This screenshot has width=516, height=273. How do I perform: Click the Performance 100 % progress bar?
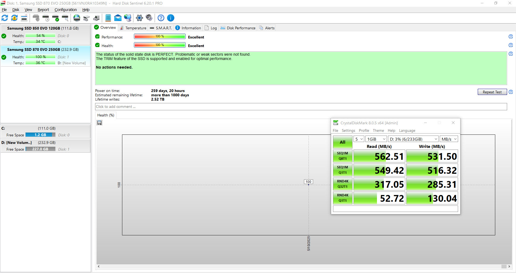point(160,36)
